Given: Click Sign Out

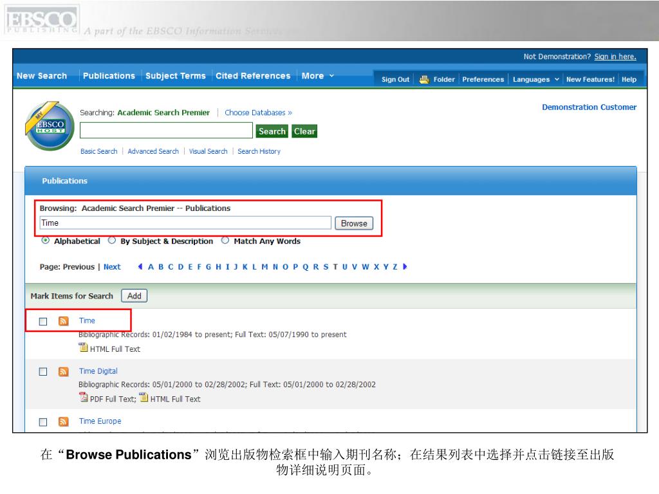Looking at the screenshot, I should pyautogui.click(x=395, y=79).
